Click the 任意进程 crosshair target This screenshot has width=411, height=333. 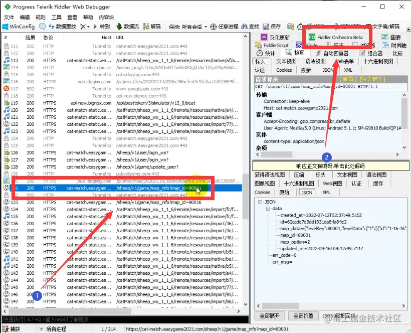point(225,27)
